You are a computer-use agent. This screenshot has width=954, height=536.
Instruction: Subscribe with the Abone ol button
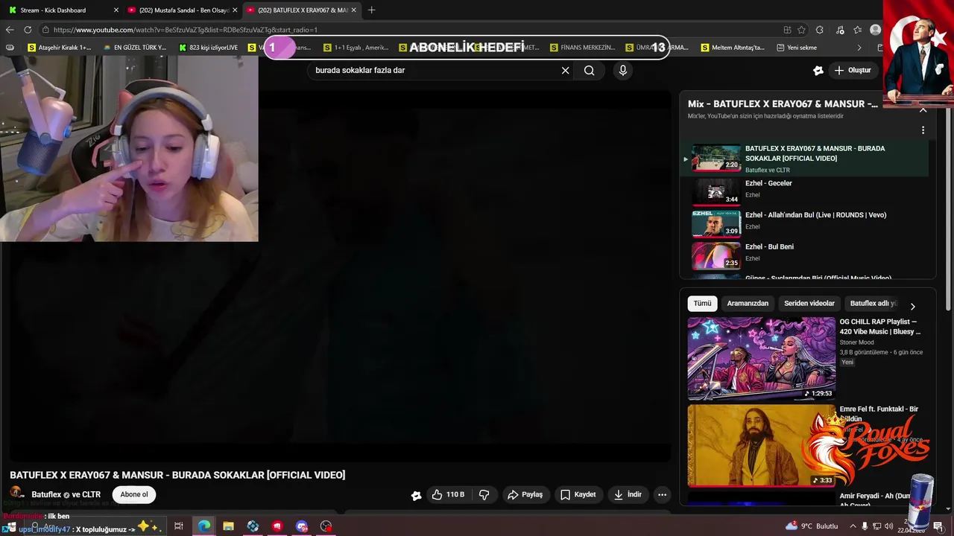click(134, 494)
